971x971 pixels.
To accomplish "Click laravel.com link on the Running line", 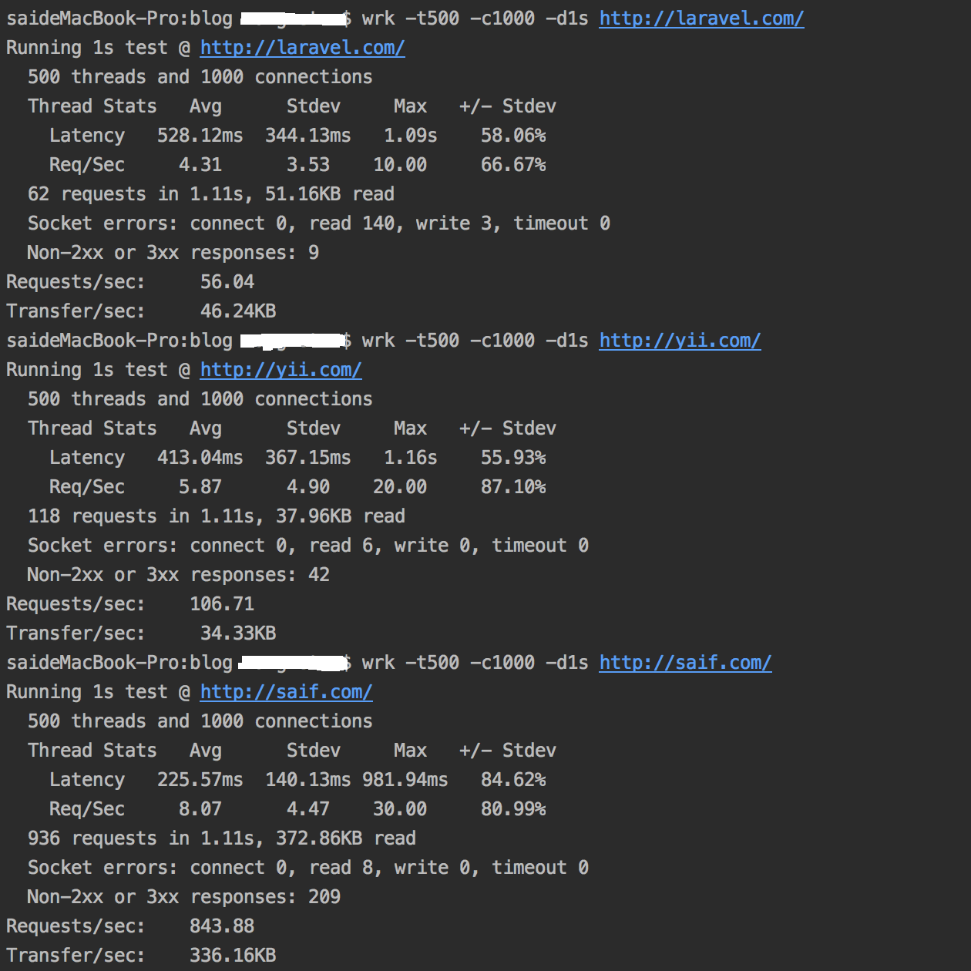I will 302,48.
